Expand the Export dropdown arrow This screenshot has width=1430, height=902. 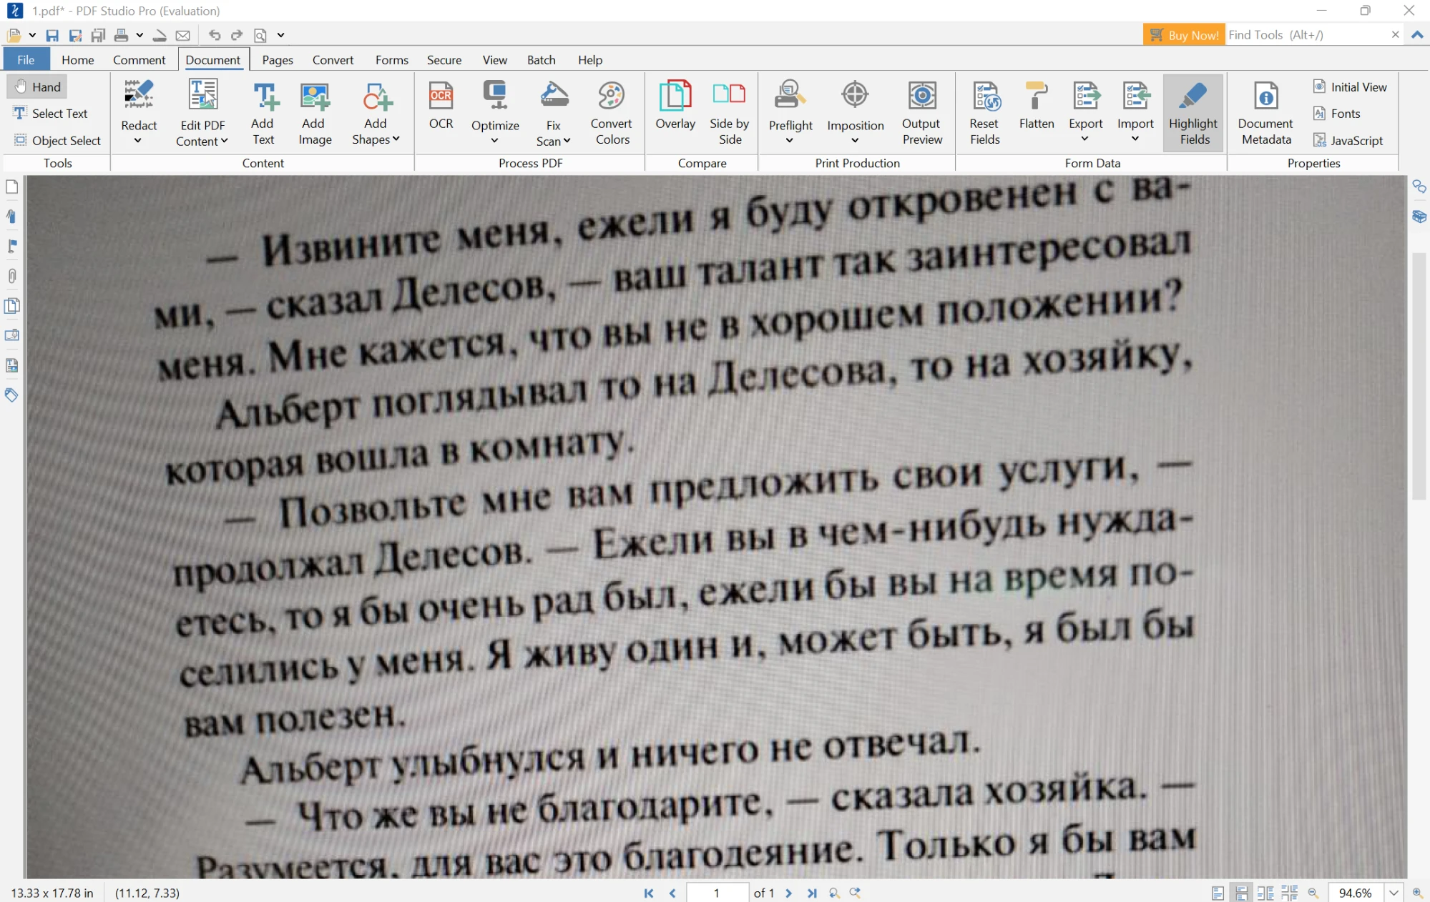[x=1085, y=139]
